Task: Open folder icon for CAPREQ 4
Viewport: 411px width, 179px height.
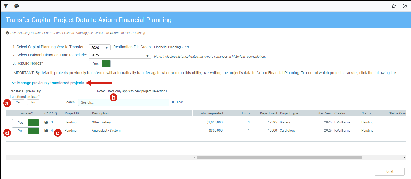Action: click(46, 131)
